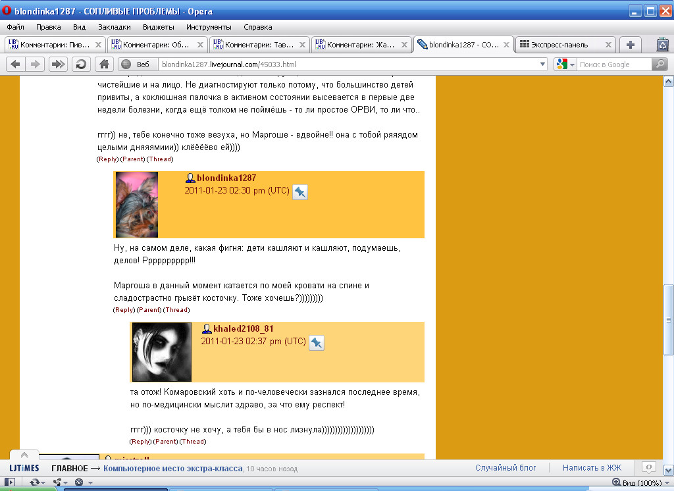
Task: Click the Google search magnifier button
Action: tap(660, 64)
